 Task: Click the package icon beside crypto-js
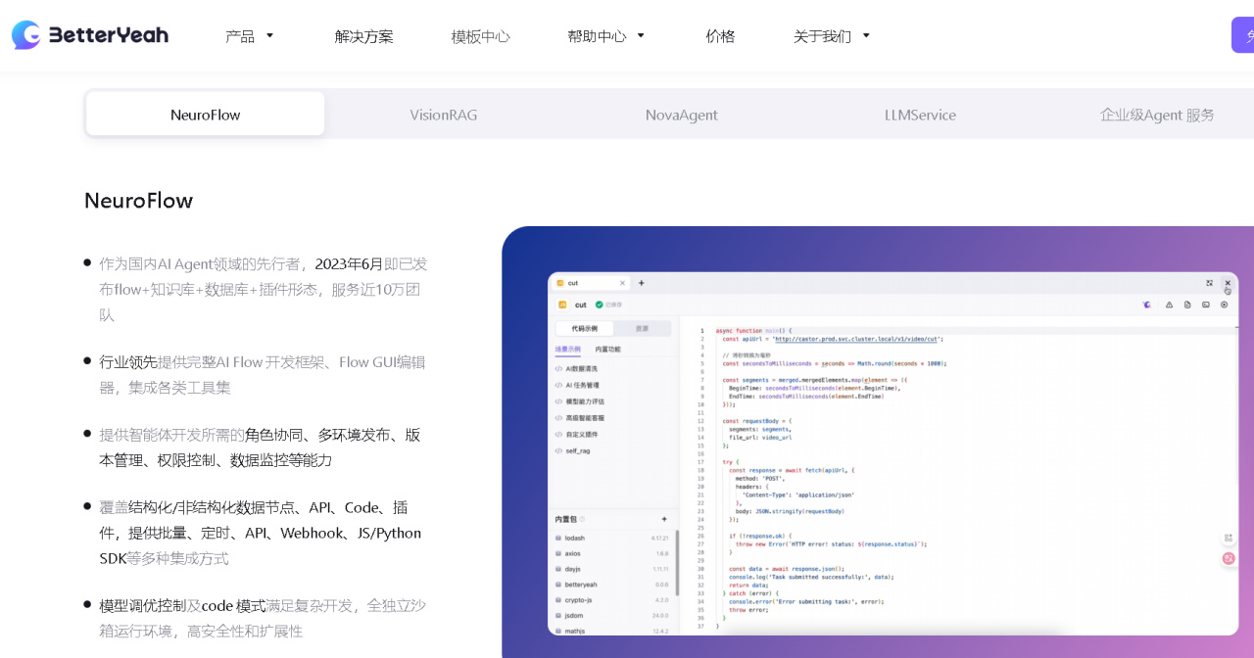(x=558, y=599)
